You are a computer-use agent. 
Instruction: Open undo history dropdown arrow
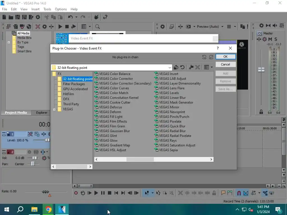(x=76, y=17)
